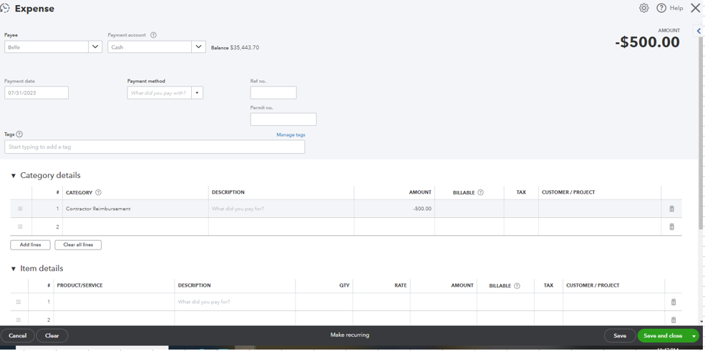
Task: Click the Balance $35,443.70 text
Action: [235, 48]
